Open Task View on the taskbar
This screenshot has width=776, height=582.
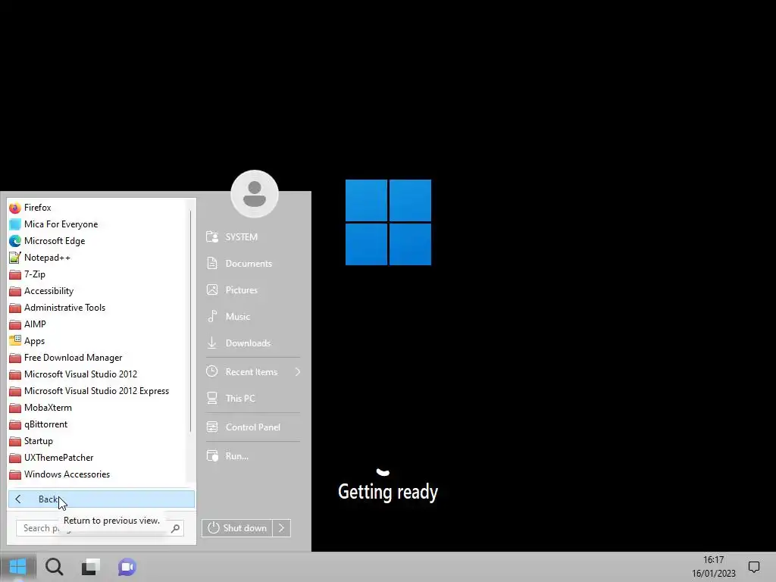tap(91, 567)
